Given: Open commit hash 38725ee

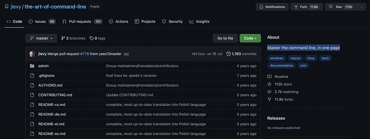Looking at the screenshot, I should 198,54.
